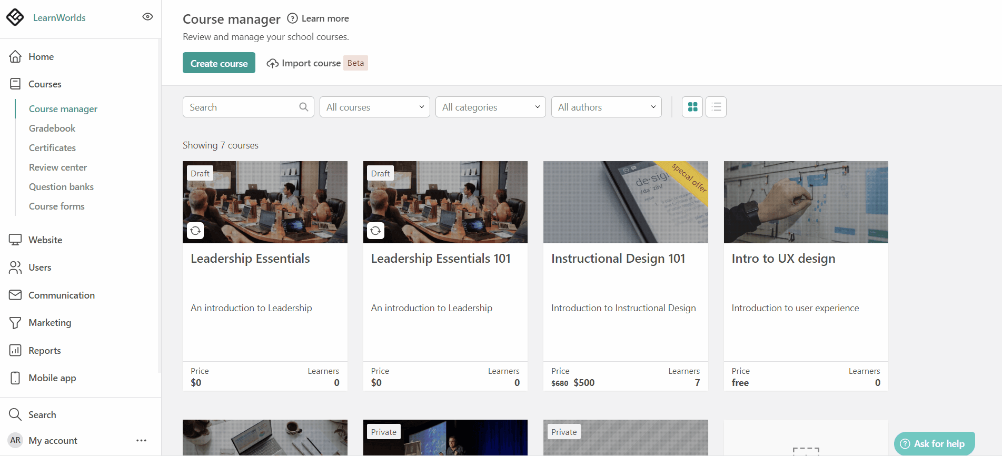The height and width of the screenshot is (456, 1002).
Task: Toggle the eye preview icon in sidebar header
Action: click(147, 17)
